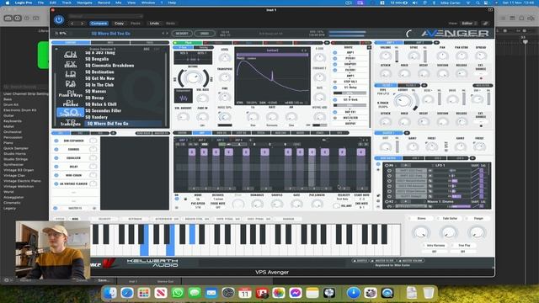This screenshot has width=539, height=303.
Task: Open Trash from the Dock
Action: click(x=429, y=293)
